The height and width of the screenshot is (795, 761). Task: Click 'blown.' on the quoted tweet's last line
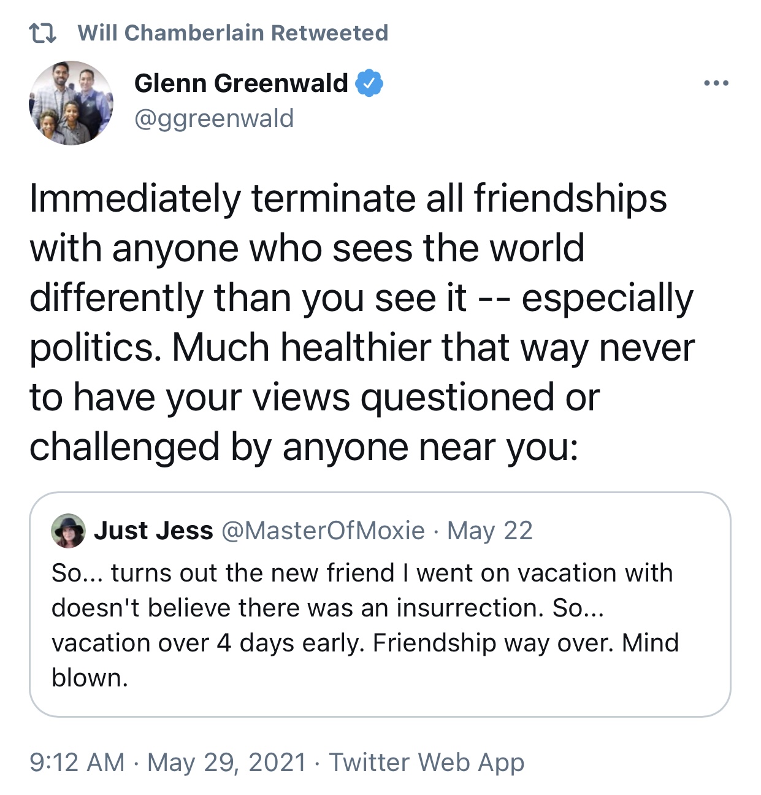click(90, 678)
